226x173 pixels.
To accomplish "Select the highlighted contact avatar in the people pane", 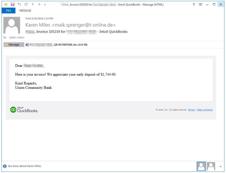I will [x=201, y=166].
